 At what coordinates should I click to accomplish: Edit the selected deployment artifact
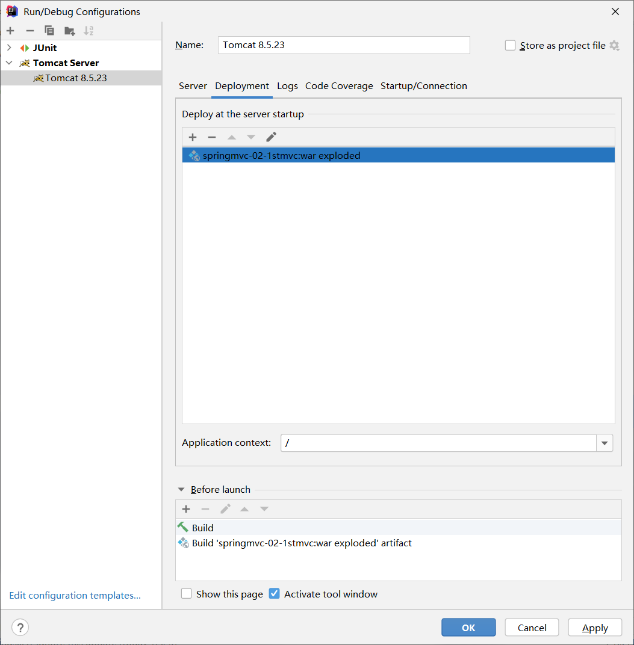(271, 137)
